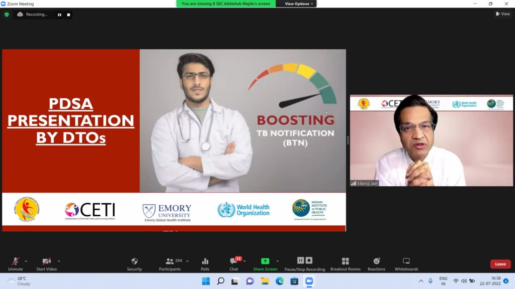Viewport: 515px width, 289px height.
Task: Open the Chat panel with unread messages
Action: [x=234, y=263]
